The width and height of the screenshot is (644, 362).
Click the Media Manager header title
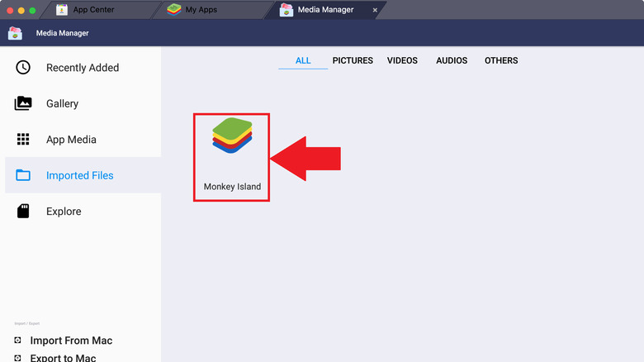pos(63,33)
